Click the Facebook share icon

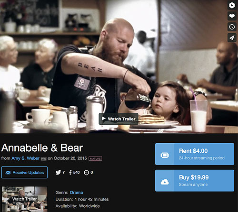[x=70, y=173]
